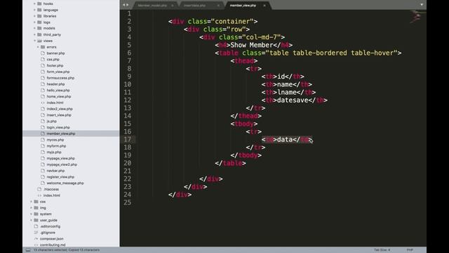Screen dimensions: 449x253
Task: Click the hooks folder icon
Action: click(39, 4)
